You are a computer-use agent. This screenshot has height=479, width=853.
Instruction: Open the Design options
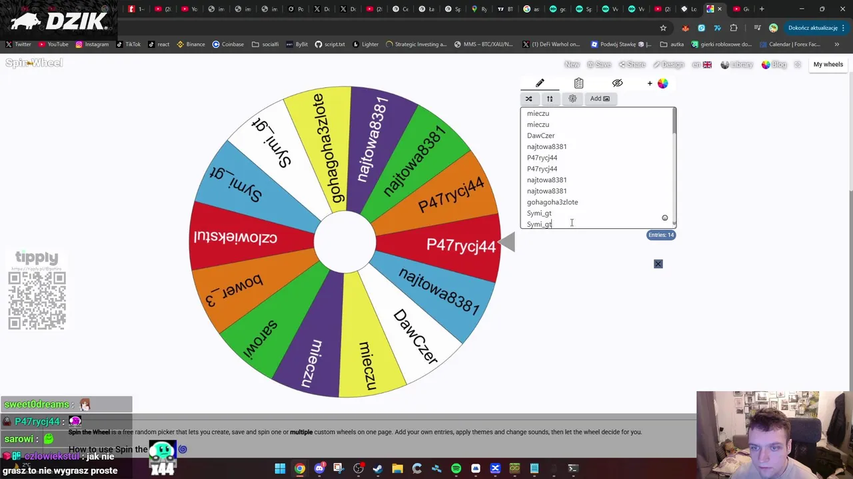click(669, 65)
